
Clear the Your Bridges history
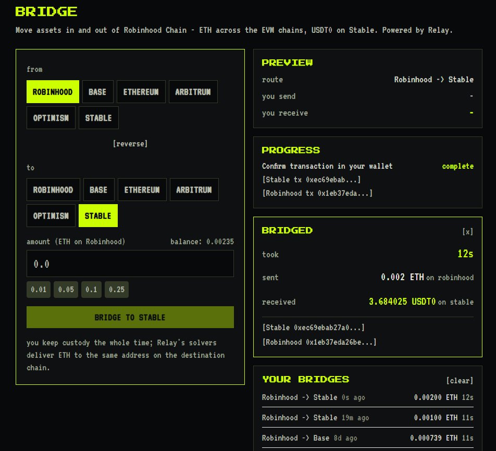tap(460, 381)
